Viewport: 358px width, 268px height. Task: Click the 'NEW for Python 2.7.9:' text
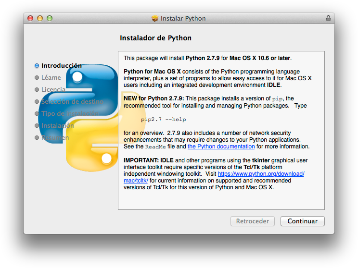coord(154,98)
